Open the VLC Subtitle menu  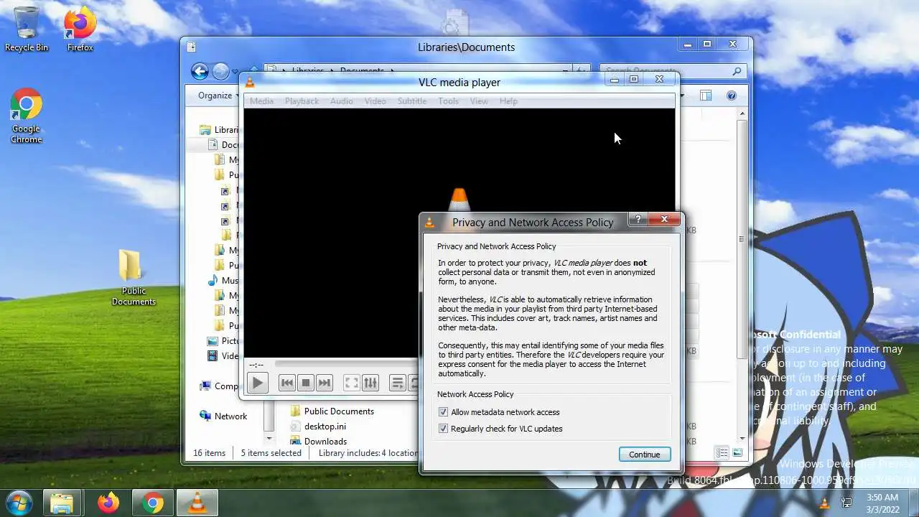click(x=412, y=101)
